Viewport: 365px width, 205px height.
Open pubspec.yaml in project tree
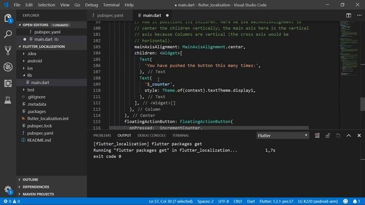[x=40, y=133]
